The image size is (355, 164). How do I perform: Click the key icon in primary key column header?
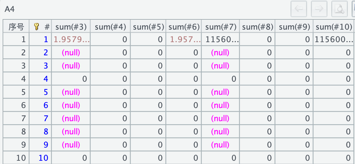(x=37, y=27)
